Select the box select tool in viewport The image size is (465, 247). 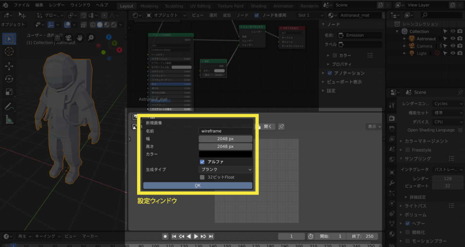(x=9, y=39)
